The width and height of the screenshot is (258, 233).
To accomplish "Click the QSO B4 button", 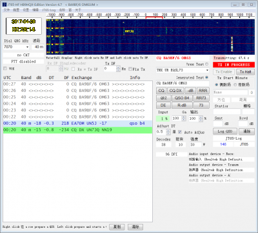I will click(x=182, y=98).
